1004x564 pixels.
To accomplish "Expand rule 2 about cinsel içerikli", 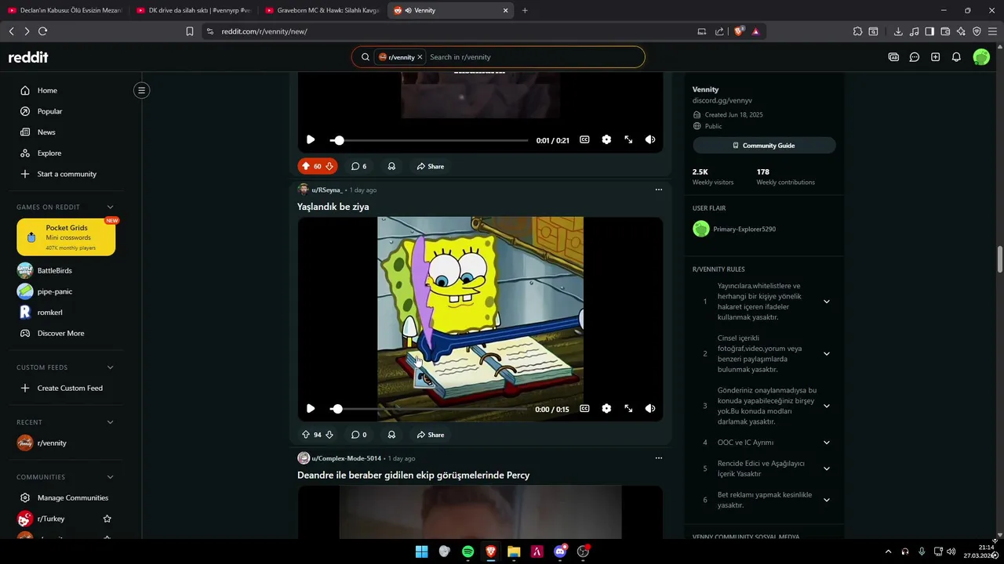I will pos(826,354).
